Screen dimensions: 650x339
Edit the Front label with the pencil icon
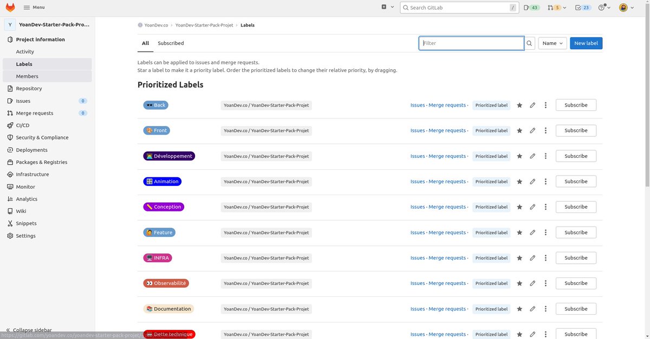(532, 130)
